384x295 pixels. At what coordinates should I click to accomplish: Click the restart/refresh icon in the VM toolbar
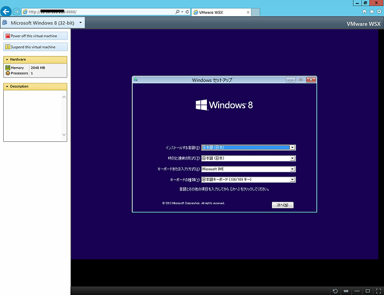pyautogui.click(x=335, y=291)
